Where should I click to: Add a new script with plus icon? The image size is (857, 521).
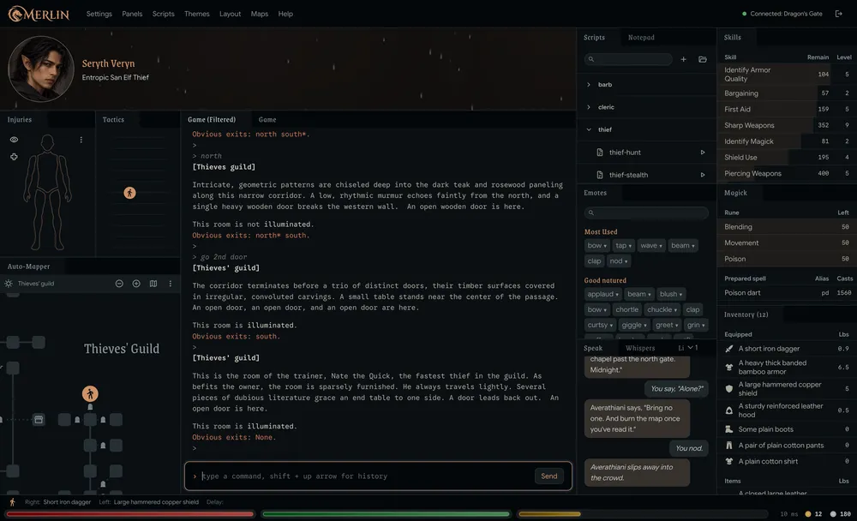(x=683, y=59)
